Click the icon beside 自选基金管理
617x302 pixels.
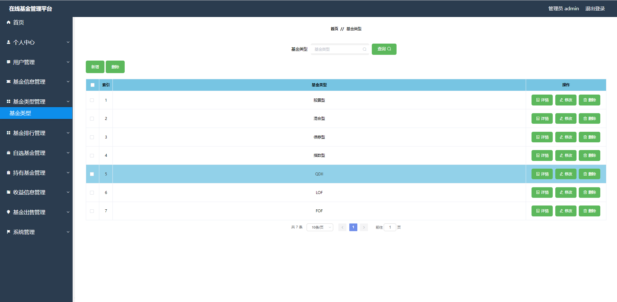[x=9, y=153]
